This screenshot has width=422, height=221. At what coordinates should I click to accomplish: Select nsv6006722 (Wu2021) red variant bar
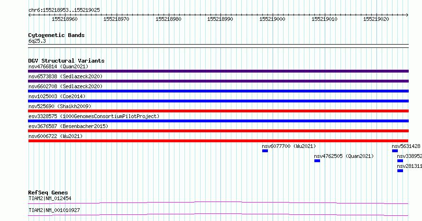[x=218, y=141]
